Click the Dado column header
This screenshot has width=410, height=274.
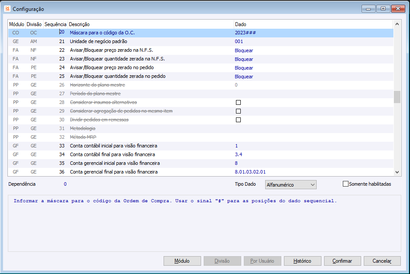(x=313, y=24)
